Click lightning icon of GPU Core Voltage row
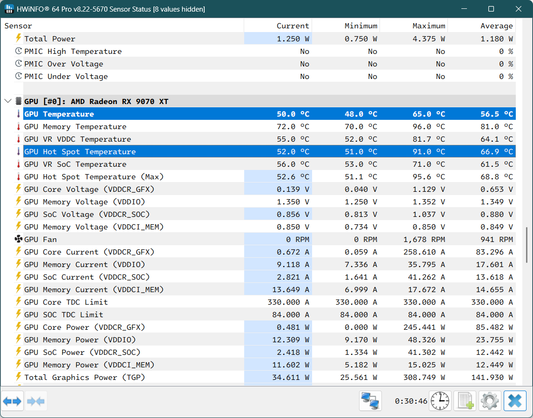The height and width of the screenshot is (418, 533). tap(18, 189)
